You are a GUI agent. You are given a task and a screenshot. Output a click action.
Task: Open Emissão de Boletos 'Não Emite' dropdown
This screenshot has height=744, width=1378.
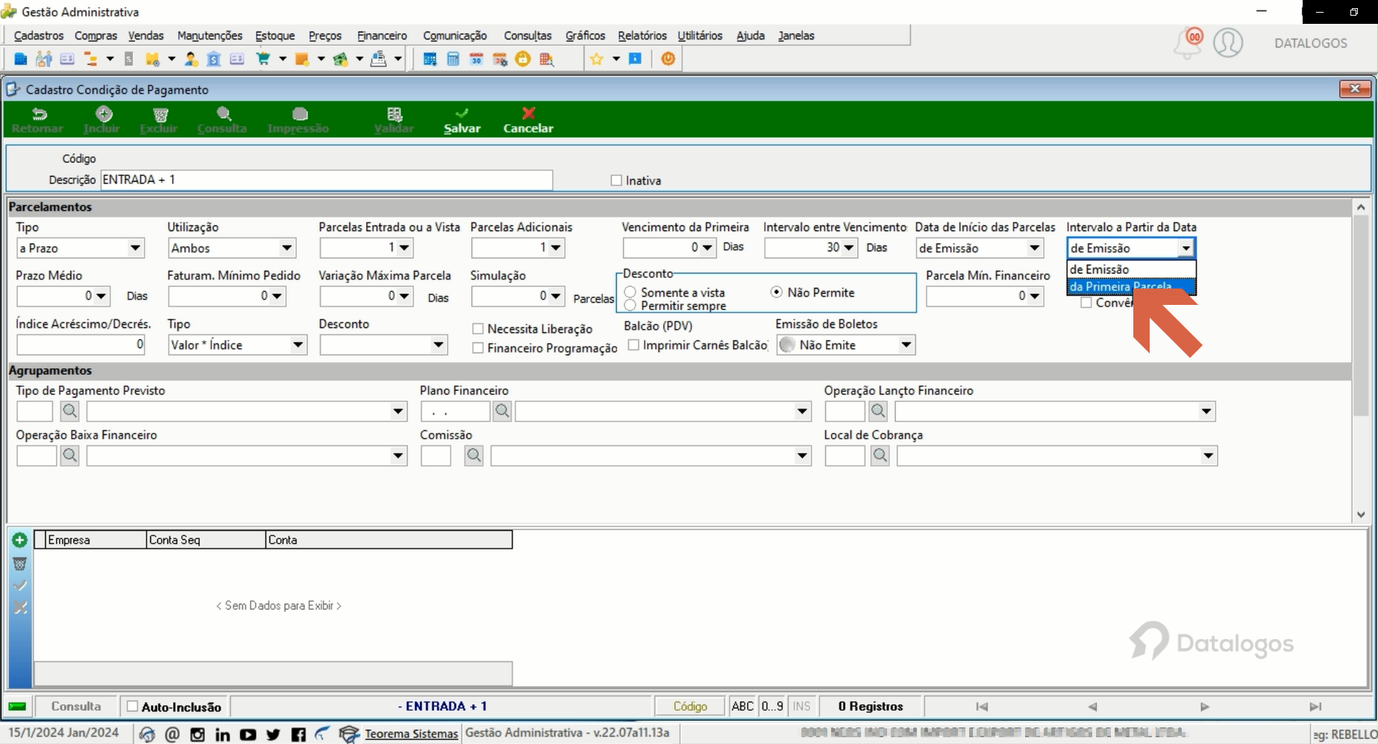point(906,344)
